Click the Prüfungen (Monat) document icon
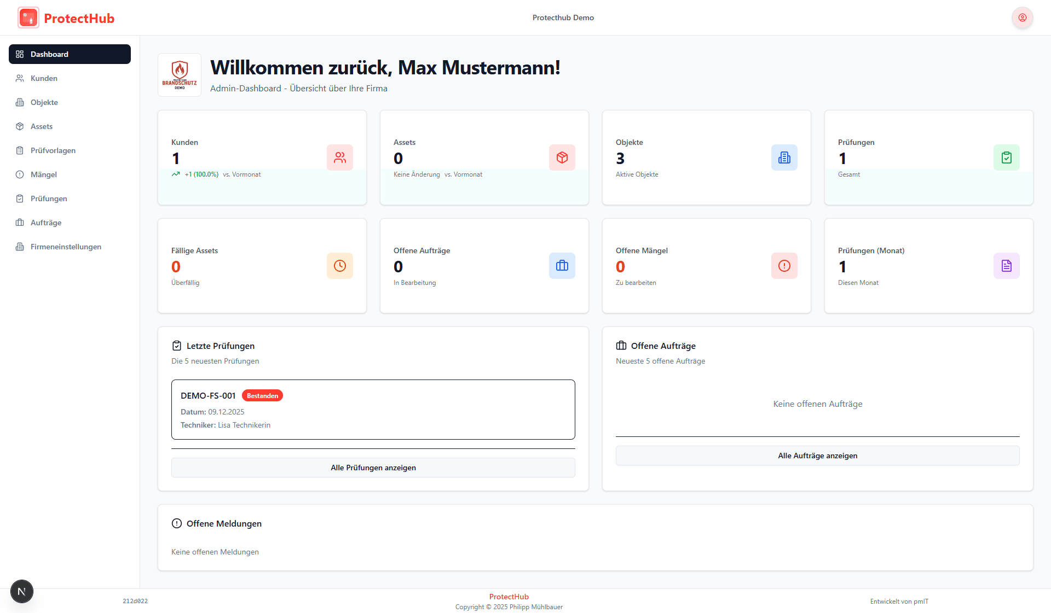This screenshot has height=613, width=1051. tap(1007, 266)
